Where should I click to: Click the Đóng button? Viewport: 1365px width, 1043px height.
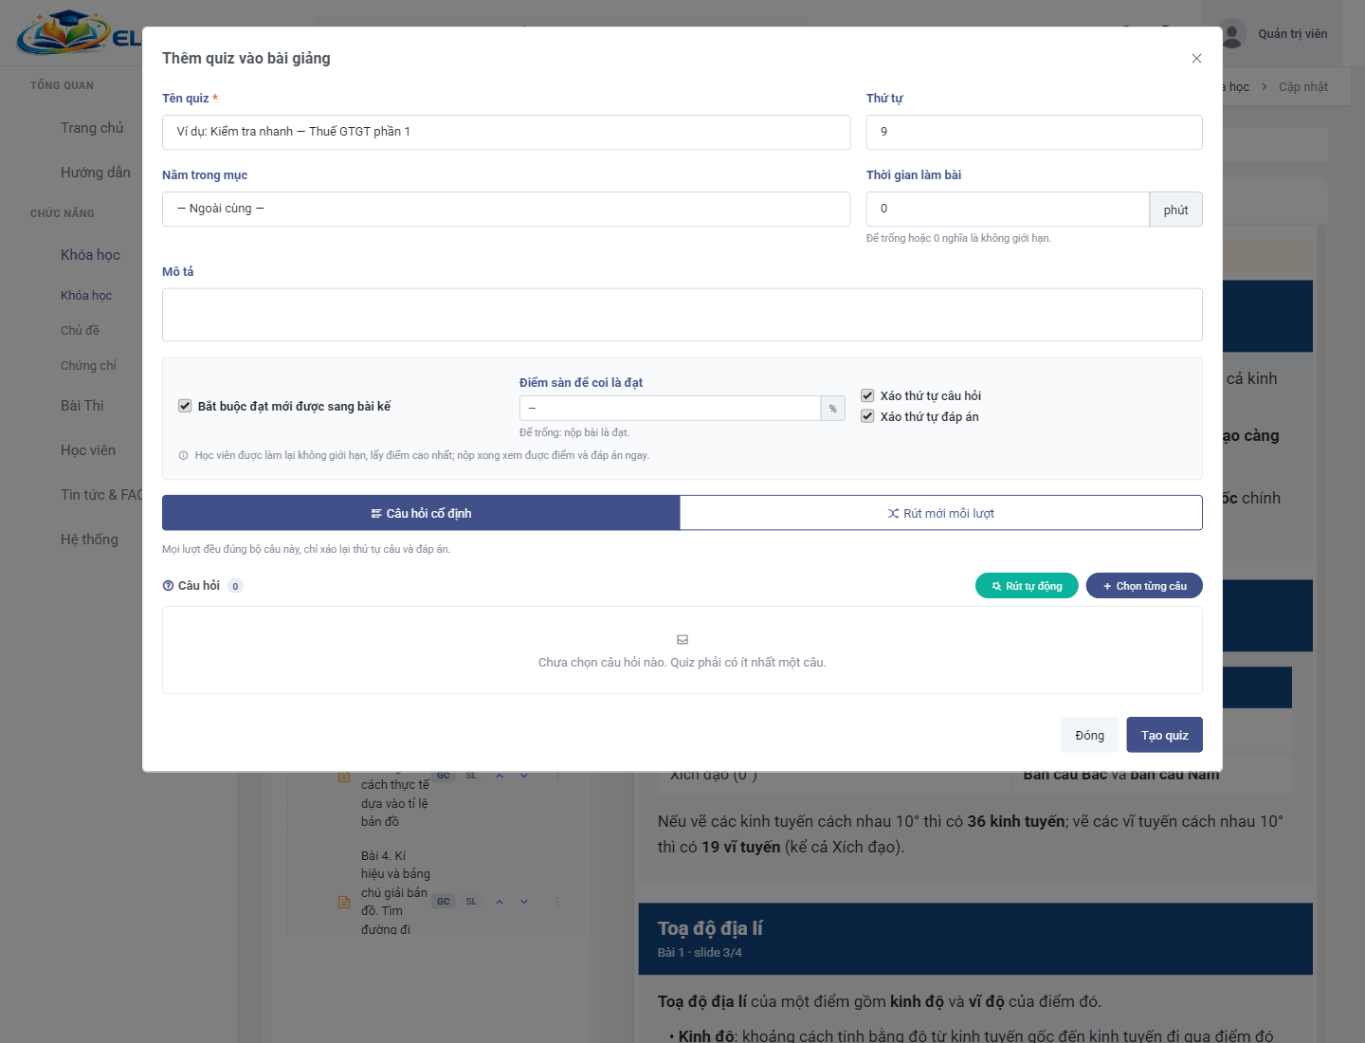(1090, 735)
